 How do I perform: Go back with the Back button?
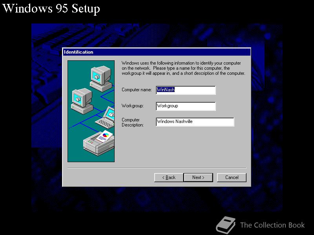pyautogui.click(x=169, y=177)
